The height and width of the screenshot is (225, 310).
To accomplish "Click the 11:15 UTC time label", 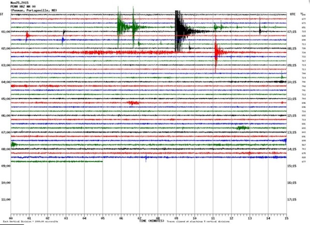I will coord(292,98).
